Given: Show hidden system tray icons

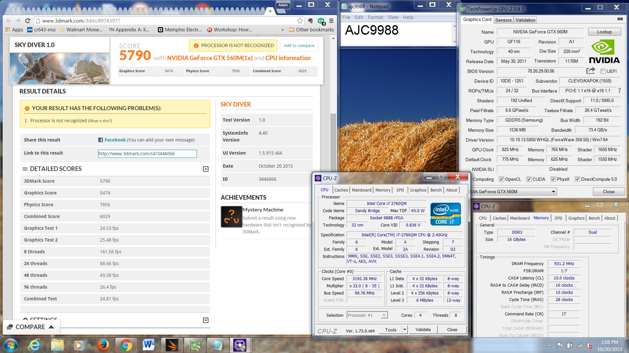Looking at the screenshot, I should pos(549,345).
